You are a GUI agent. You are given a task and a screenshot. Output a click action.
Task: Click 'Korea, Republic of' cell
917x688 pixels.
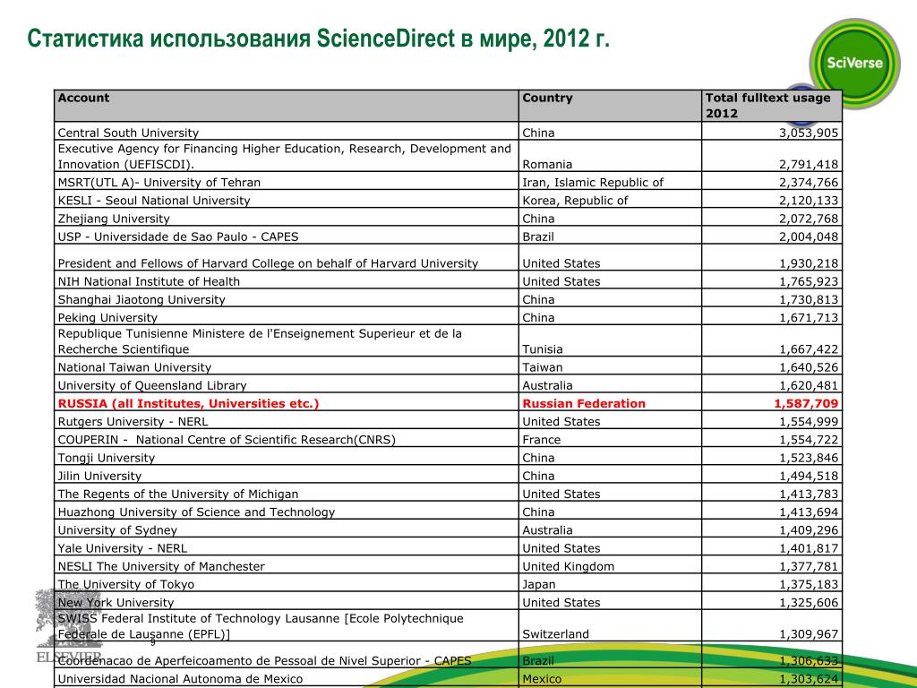(x=610, y=199)
